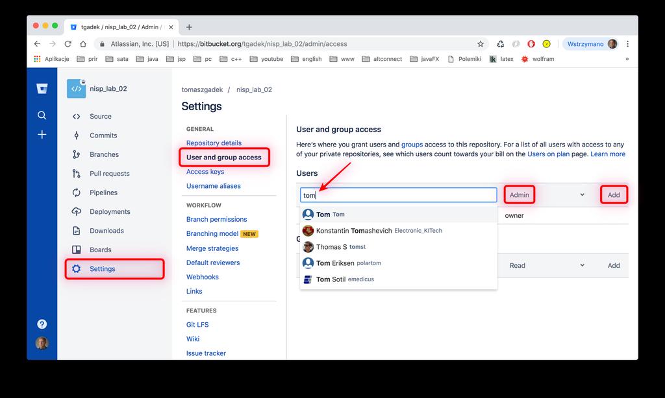The image size is (665, 398).
Task: Open search in the blue sidebar
Action: (42, 115)
